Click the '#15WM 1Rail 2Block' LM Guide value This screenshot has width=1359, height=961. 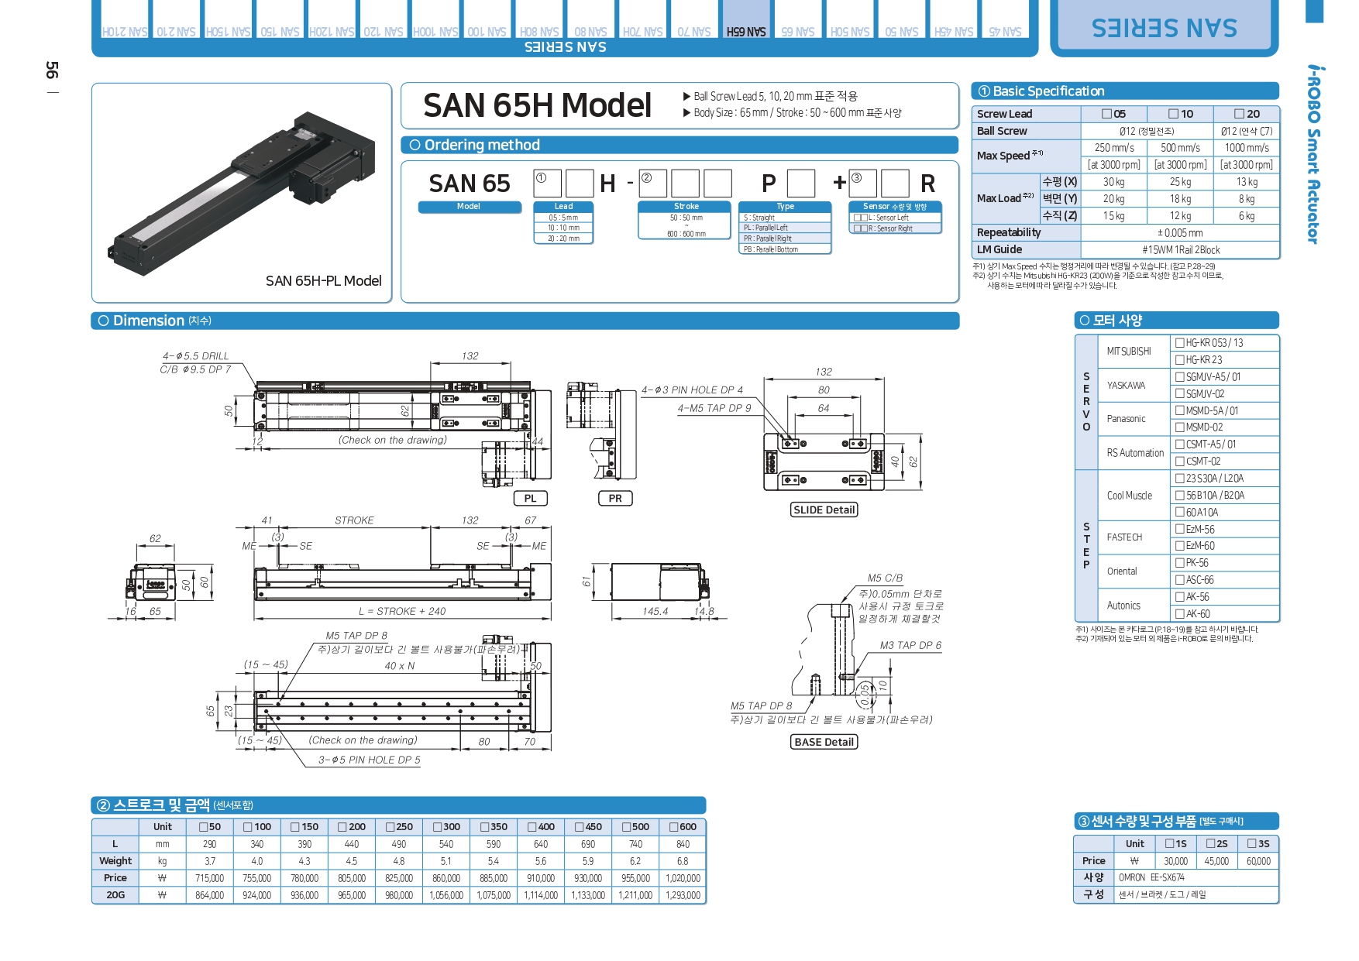1181,250
